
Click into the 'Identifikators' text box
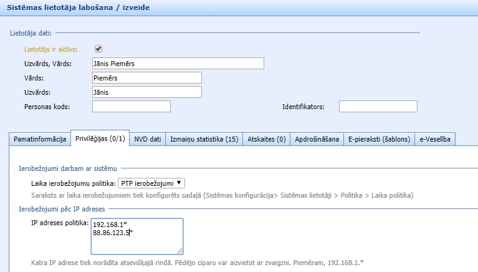[378, 107]
